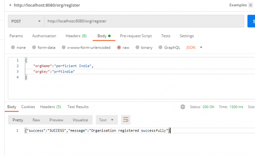Select the form-data radio button
The image size is (255, 156).
(34, 48)
